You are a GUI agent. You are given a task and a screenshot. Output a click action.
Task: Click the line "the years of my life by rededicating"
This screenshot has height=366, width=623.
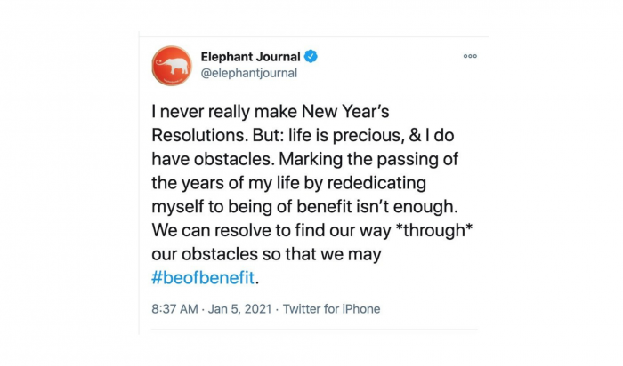pos(289,183)
